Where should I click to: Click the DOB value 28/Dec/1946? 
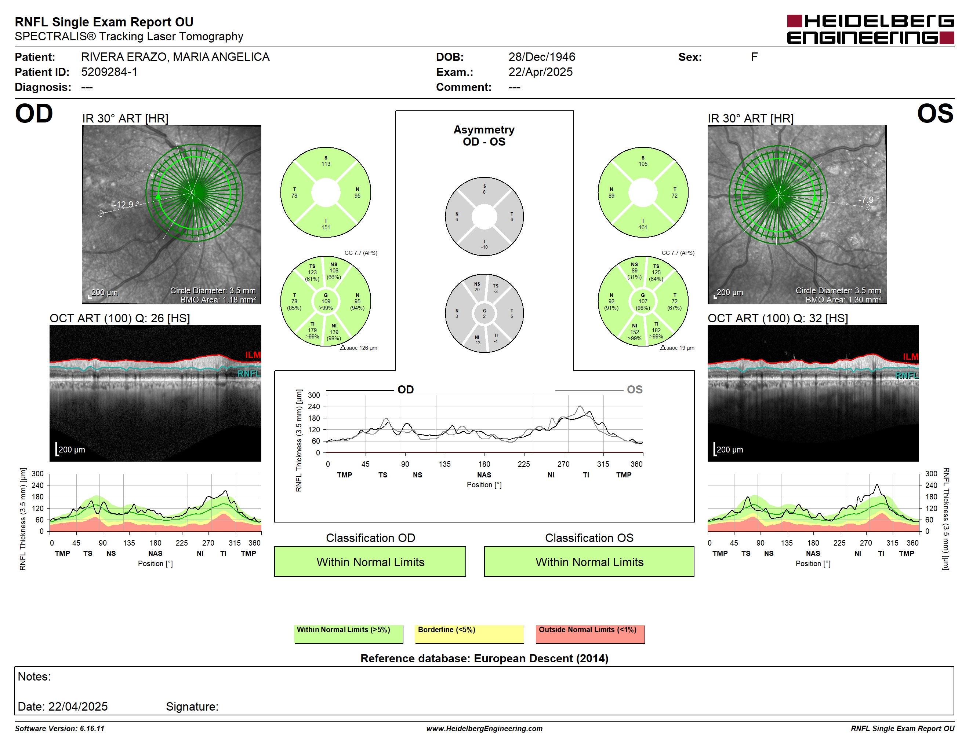(542, 57)
